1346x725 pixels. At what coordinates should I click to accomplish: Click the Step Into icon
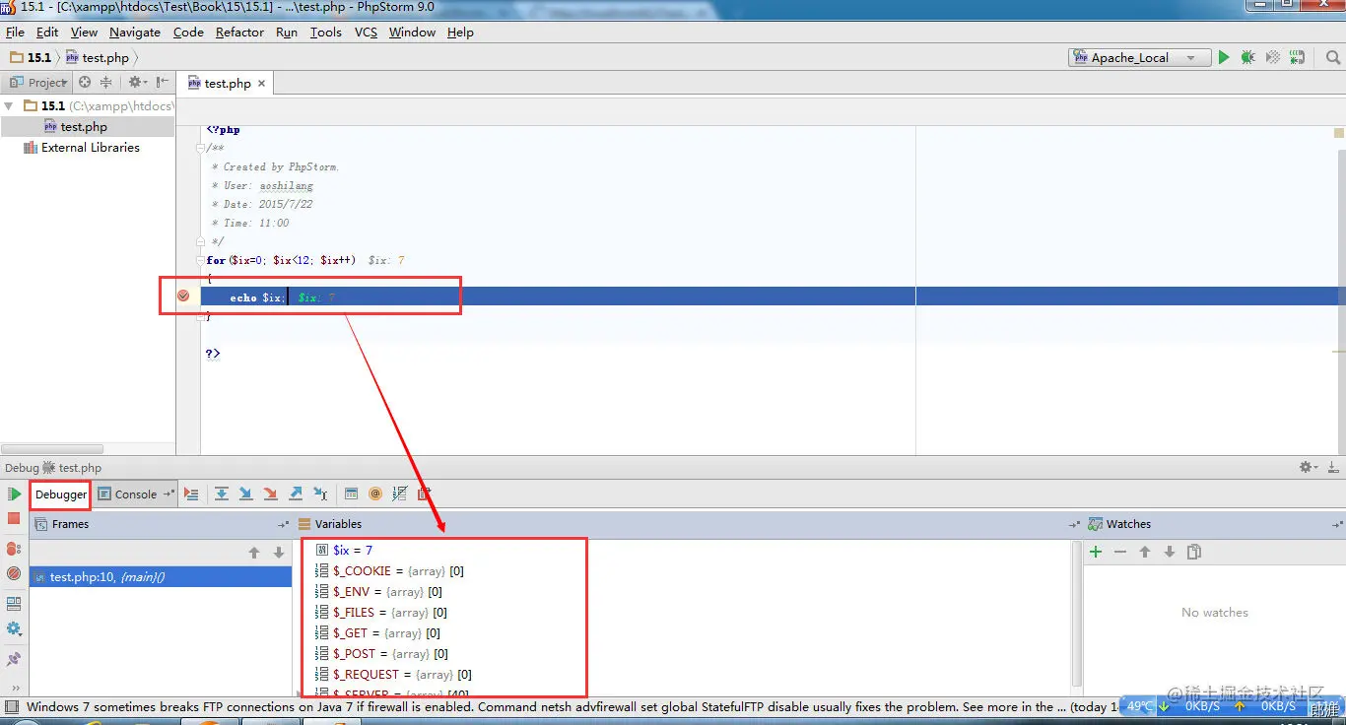coord(246,494)
